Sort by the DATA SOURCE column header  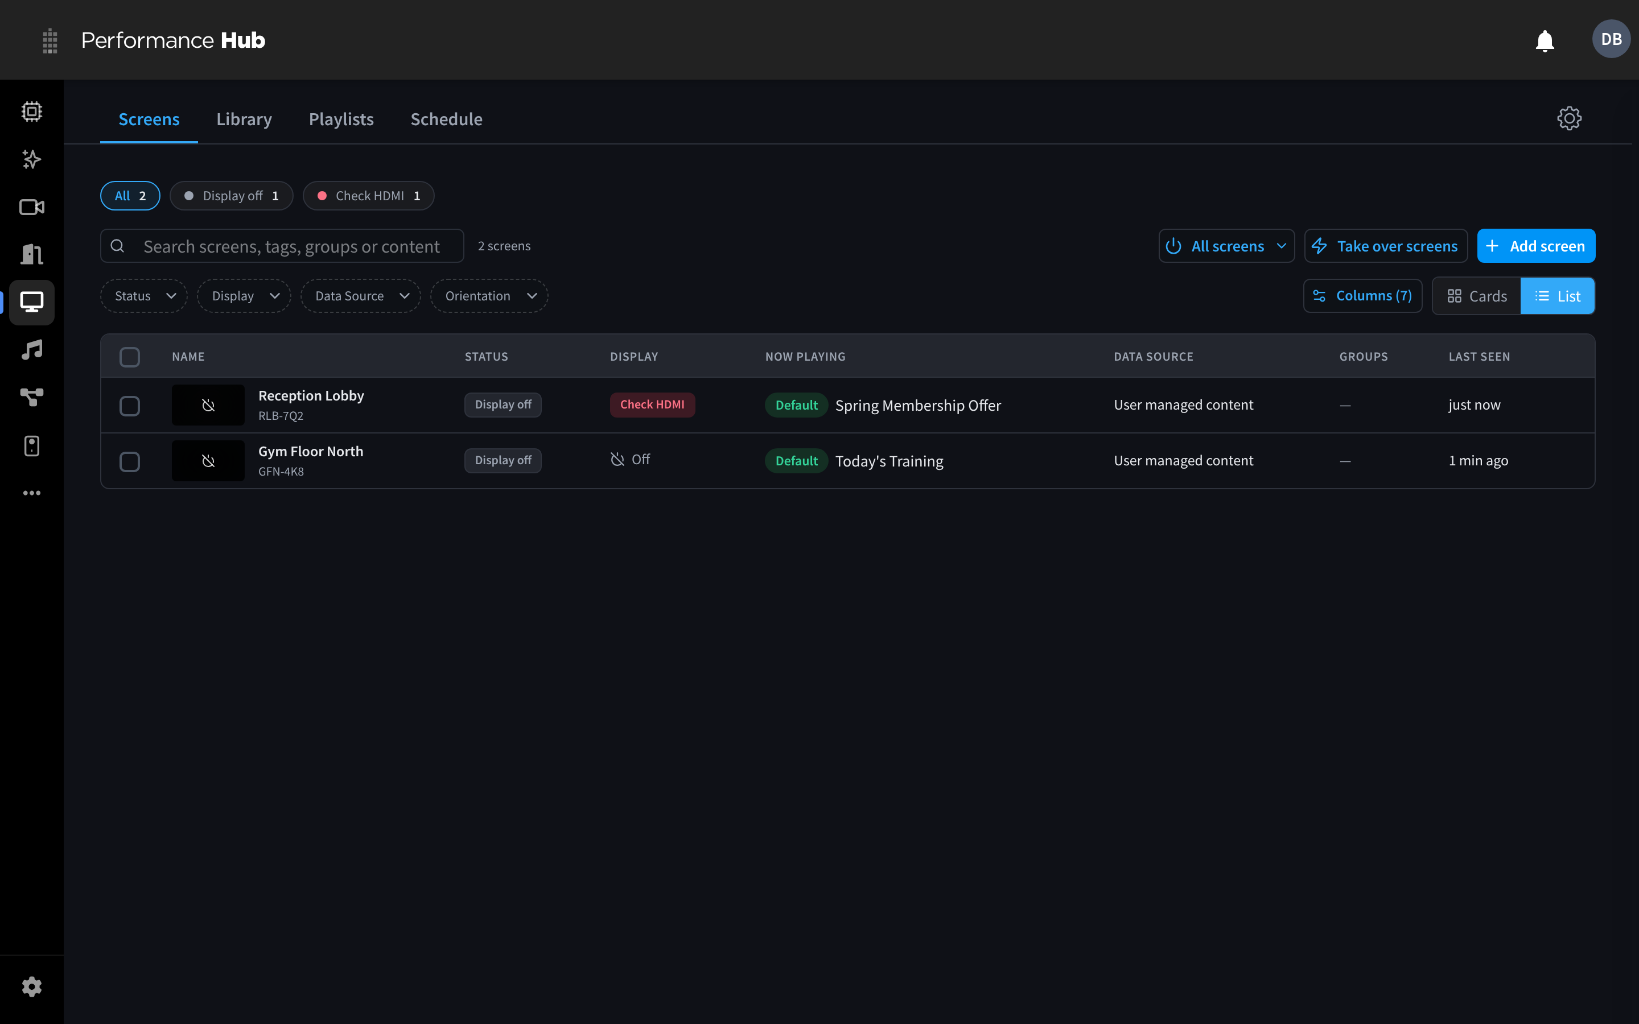(x=1154, y=357)
